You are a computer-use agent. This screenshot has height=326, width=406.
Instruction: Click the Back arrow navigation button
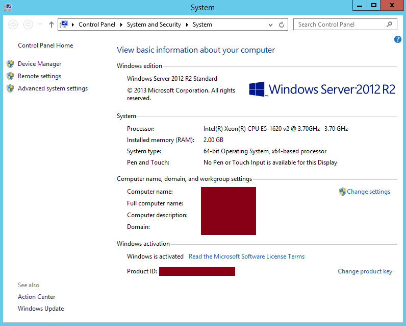13,25
